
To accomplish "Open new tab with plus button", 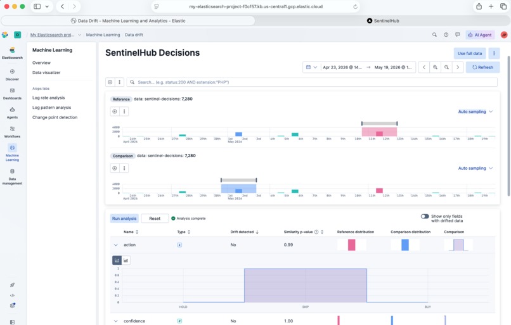I will click(x=491, y=6).
